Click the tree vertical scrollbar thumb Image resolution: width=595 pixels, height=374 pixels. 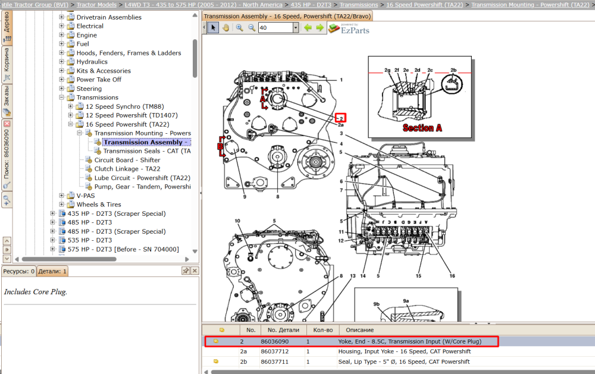pyautogui.click(x=195, y=58)
